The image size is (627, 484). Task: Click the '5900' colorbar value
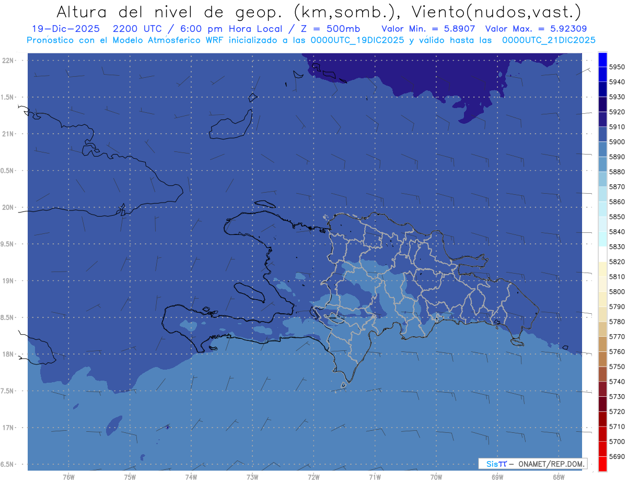tap(617, 141)
